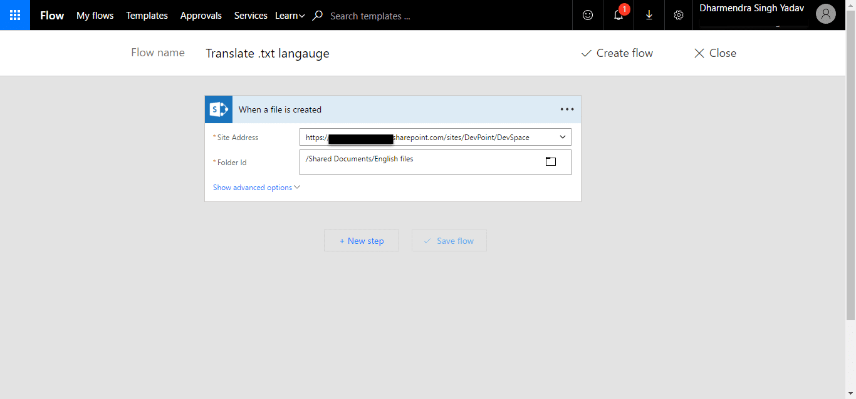Click the download arrow icon in header
This screenshot has width=856, height=399.
[649, 15]
